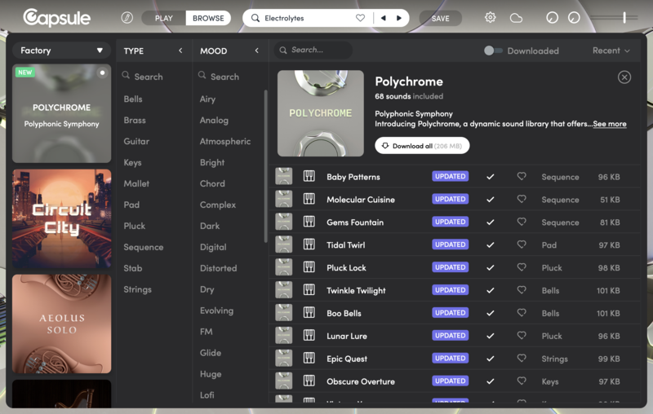The width and height of the screenshot is (653, 414).
Task: Click the keyboard icon beside Baby Patterns
Action: click(x=309, y=176)
